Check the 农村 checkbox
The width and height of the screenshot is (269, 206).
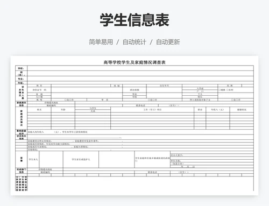pos(228,90)
